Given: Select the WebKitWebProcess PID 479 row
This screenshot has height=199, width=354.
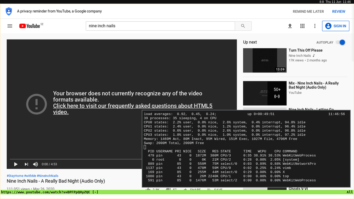Looking at the screenshot, I should click(230, 156).
